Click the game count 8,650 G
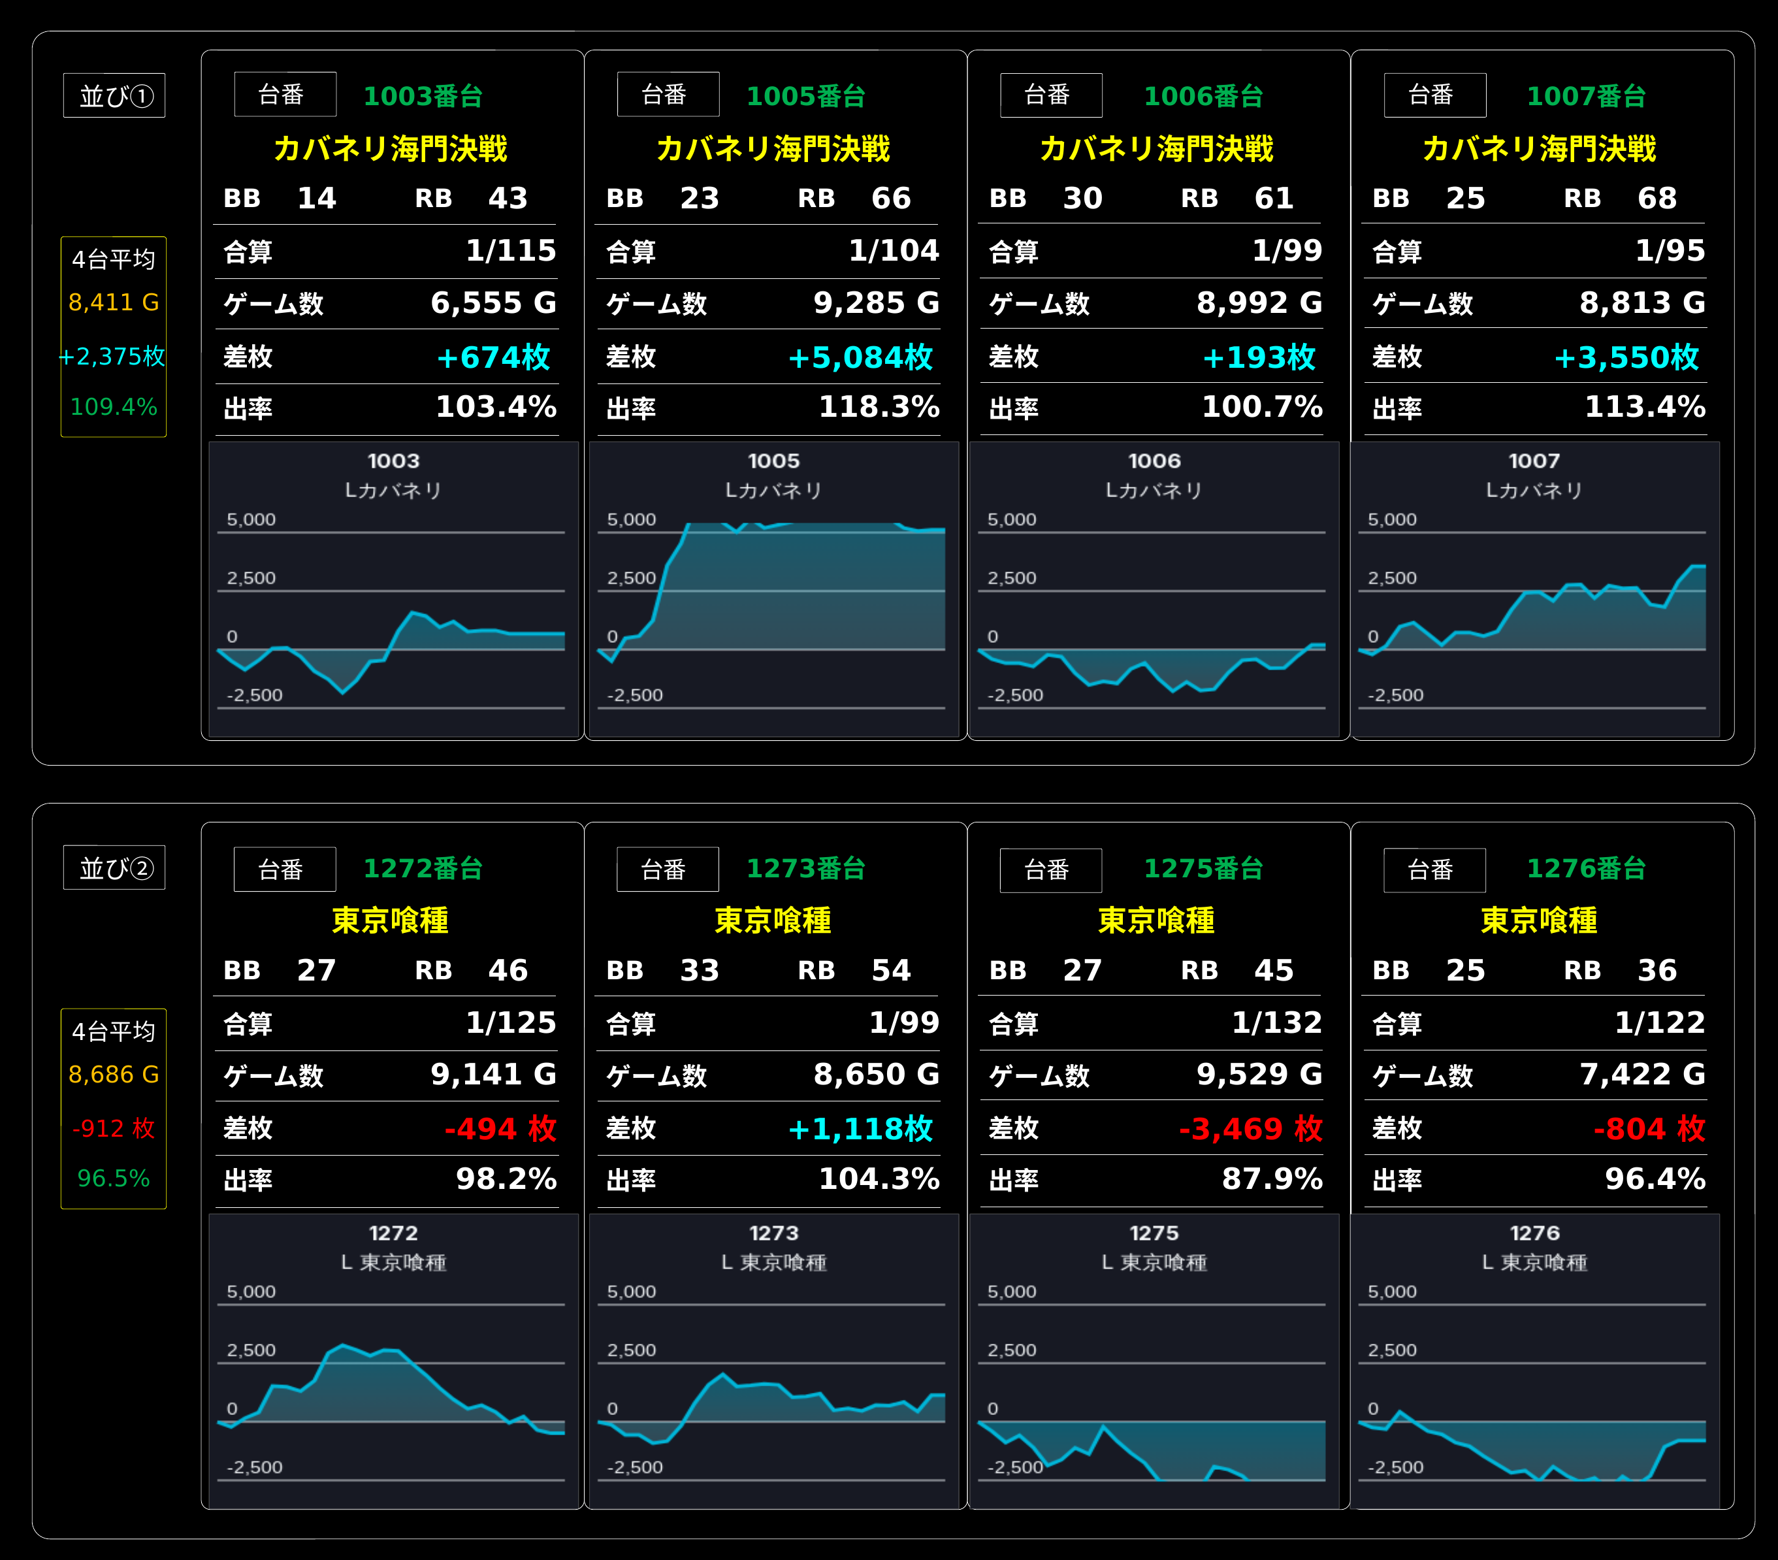Viewport: 1778px width, 1560px height. click(876, 1075)
